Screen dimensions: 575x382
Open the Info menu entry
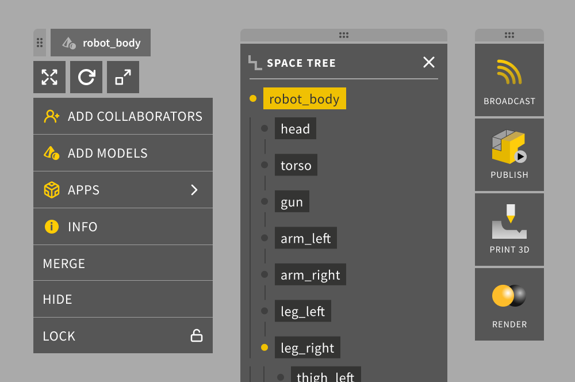coord(123,227)
